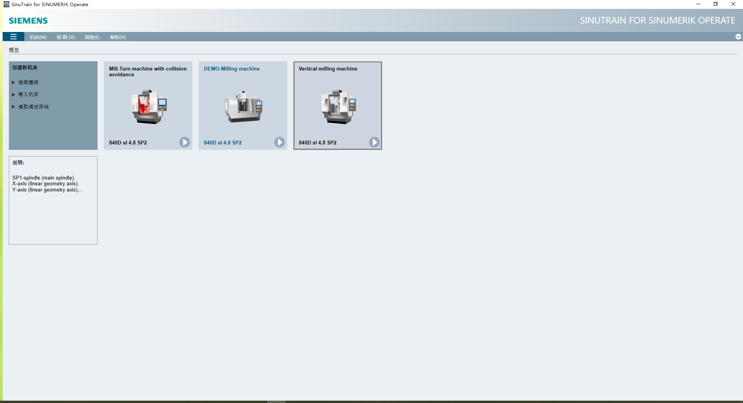
Task: Select the DEMO-Milling machine thumbnail image
Action: coord(244,107)
